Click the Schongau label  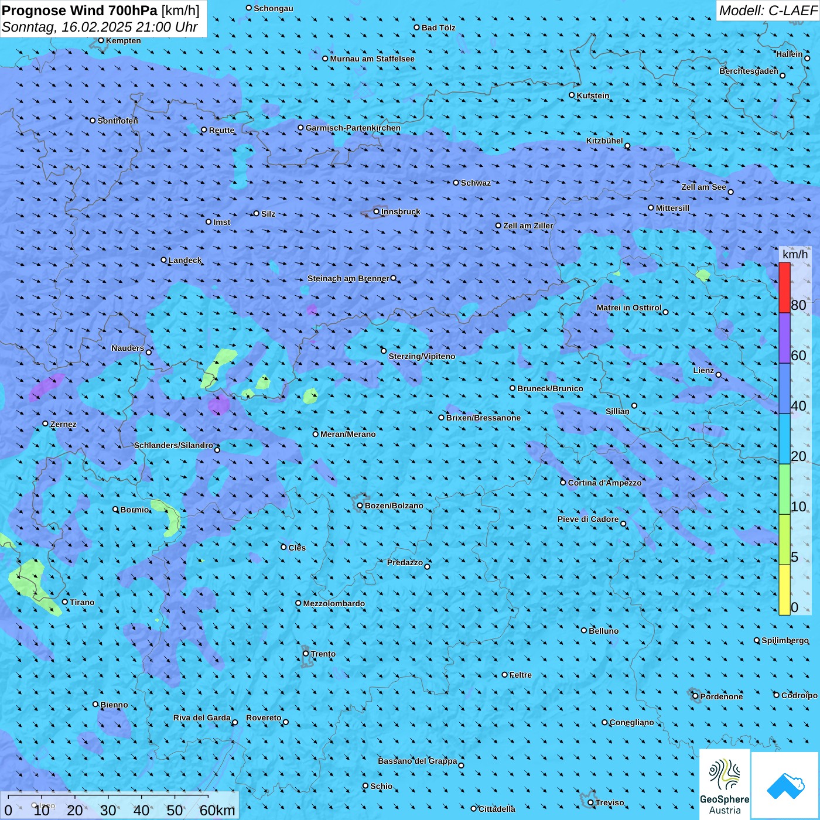[274, 8]
